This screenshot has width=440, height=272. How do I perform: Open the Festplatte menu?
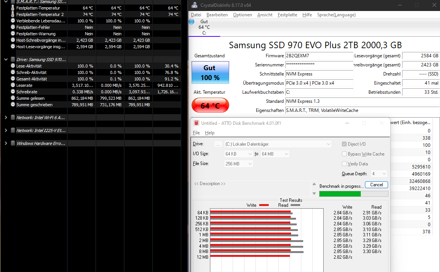pyautogui.click(x=287, y=15)
